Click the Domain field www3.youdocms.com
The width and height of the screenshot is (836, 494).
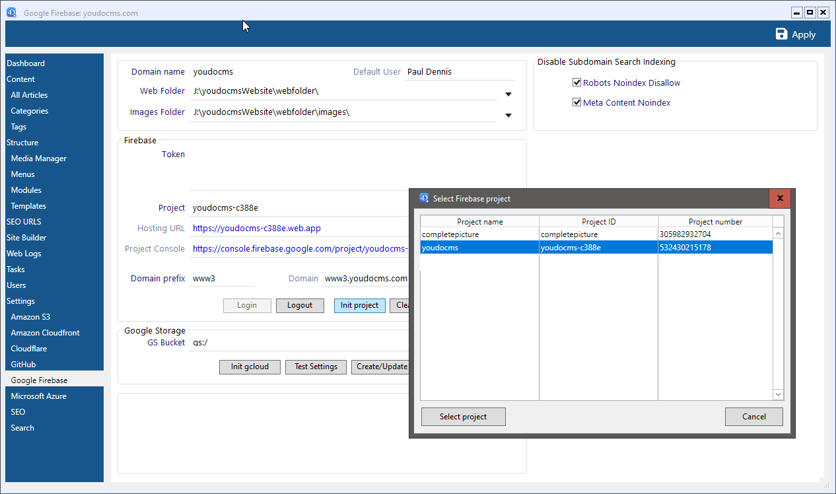point(365,279)
